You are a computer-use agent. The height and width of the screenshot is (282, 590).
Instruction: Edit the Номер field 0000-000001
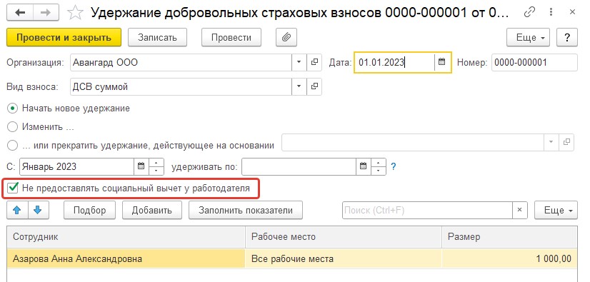click(x=534, y=62)
